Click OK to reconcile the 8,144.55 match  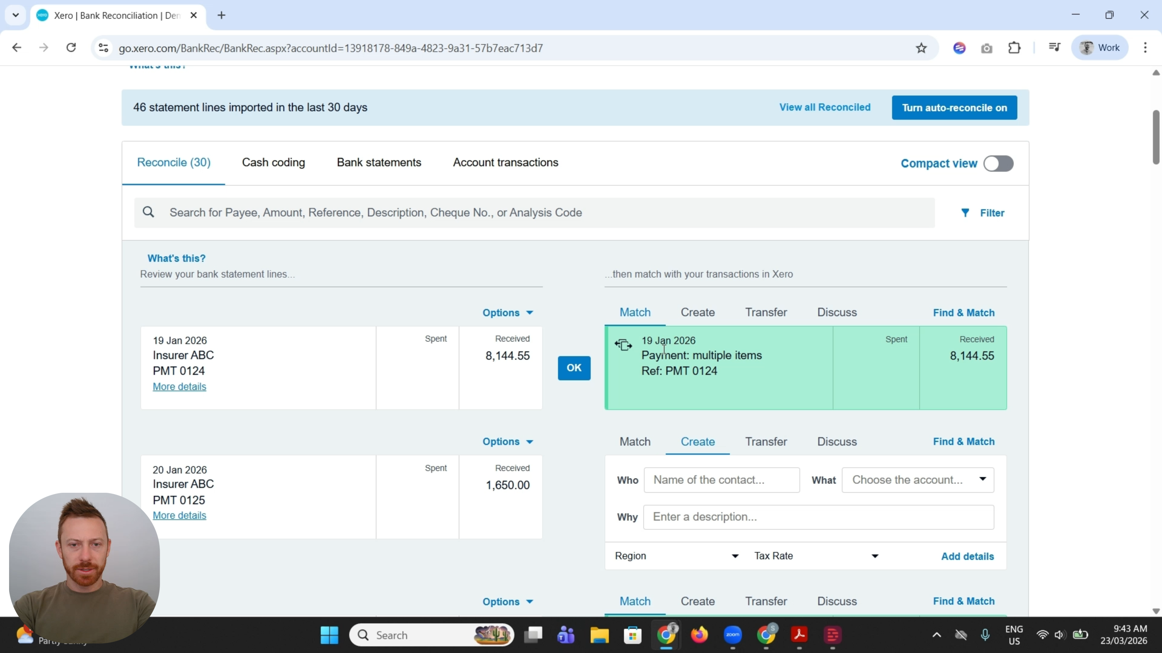574,368
